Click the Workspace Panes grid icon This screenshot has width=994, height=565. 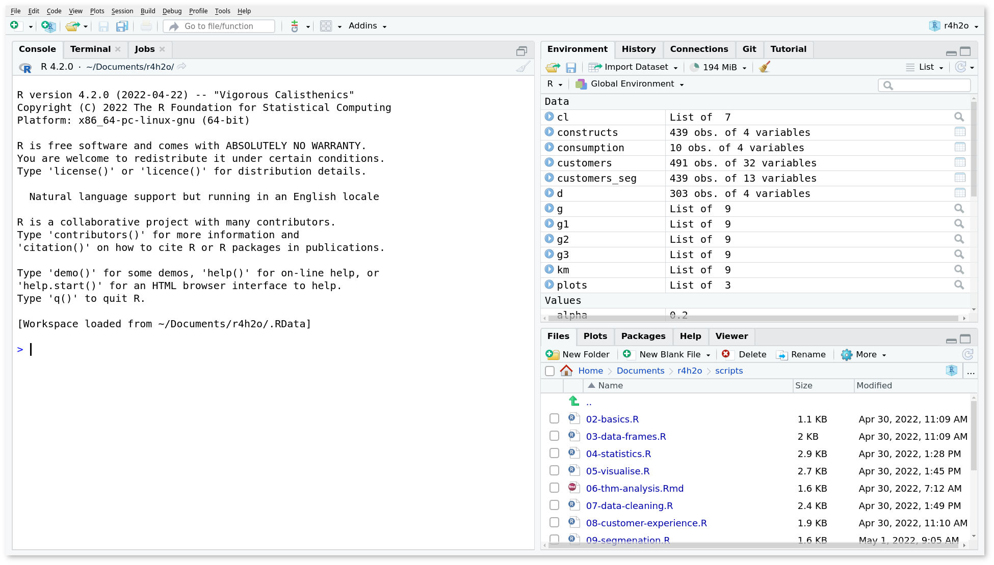pyautogui.click(x=326, y=26)
